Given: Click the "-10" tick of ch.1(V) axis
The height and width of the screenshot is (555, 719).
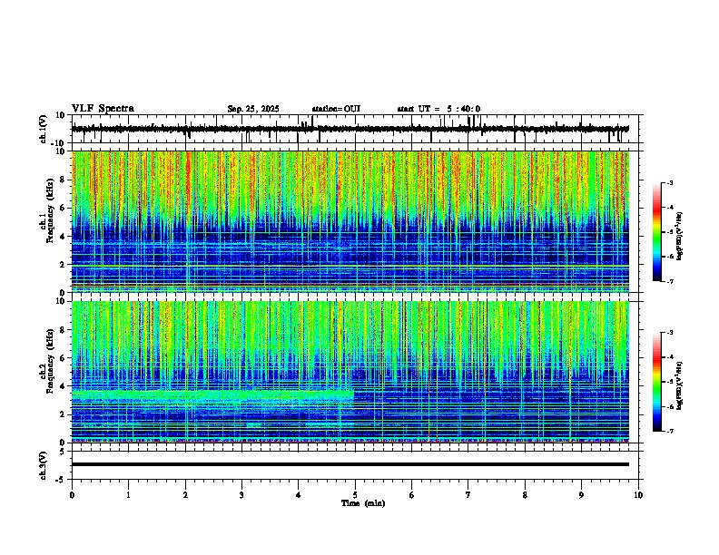Looking at the screenshot, I should pos(57,143).
